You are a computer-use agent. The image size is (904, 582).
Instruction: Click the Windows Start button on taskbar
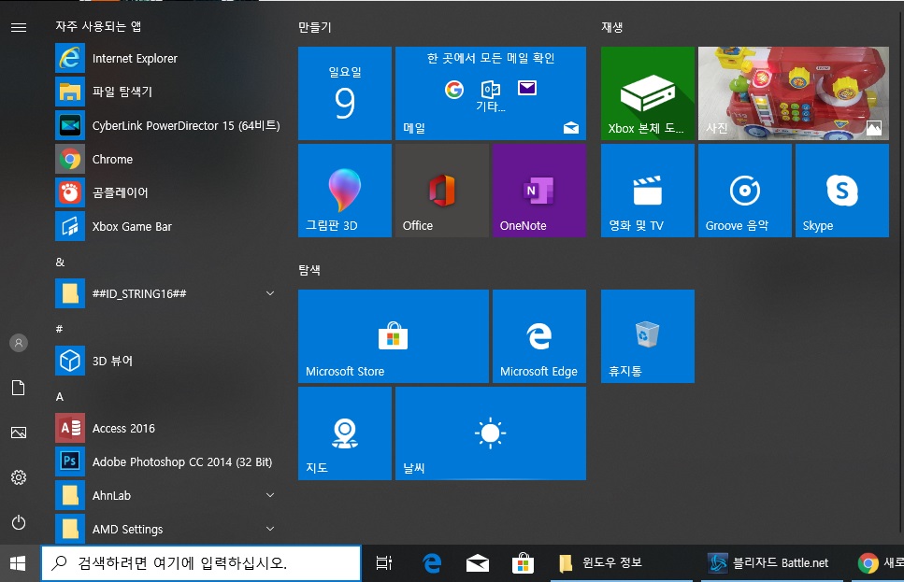click(x=19, y=563)
